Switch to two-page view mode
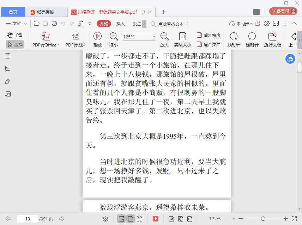The height and width of the screenshot is (225, 302). pos(139,219)
